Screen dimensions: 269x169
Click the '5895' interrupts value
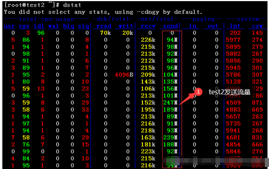(233, 47)
